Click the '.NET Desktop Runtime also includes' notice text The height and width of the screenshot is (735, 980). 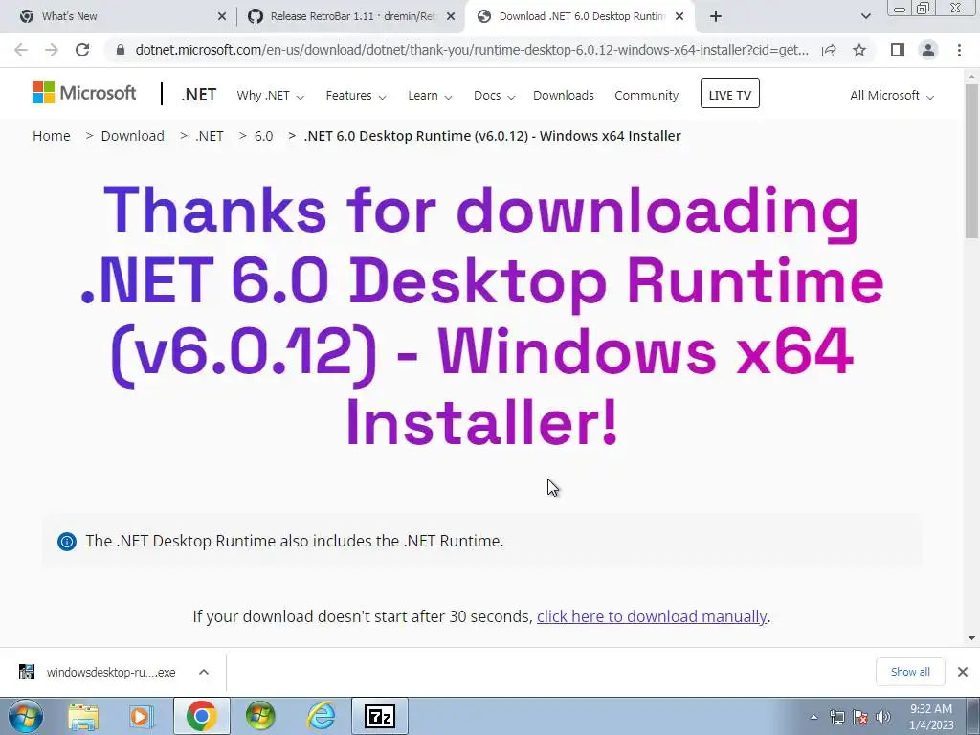(x=295, y=541)
